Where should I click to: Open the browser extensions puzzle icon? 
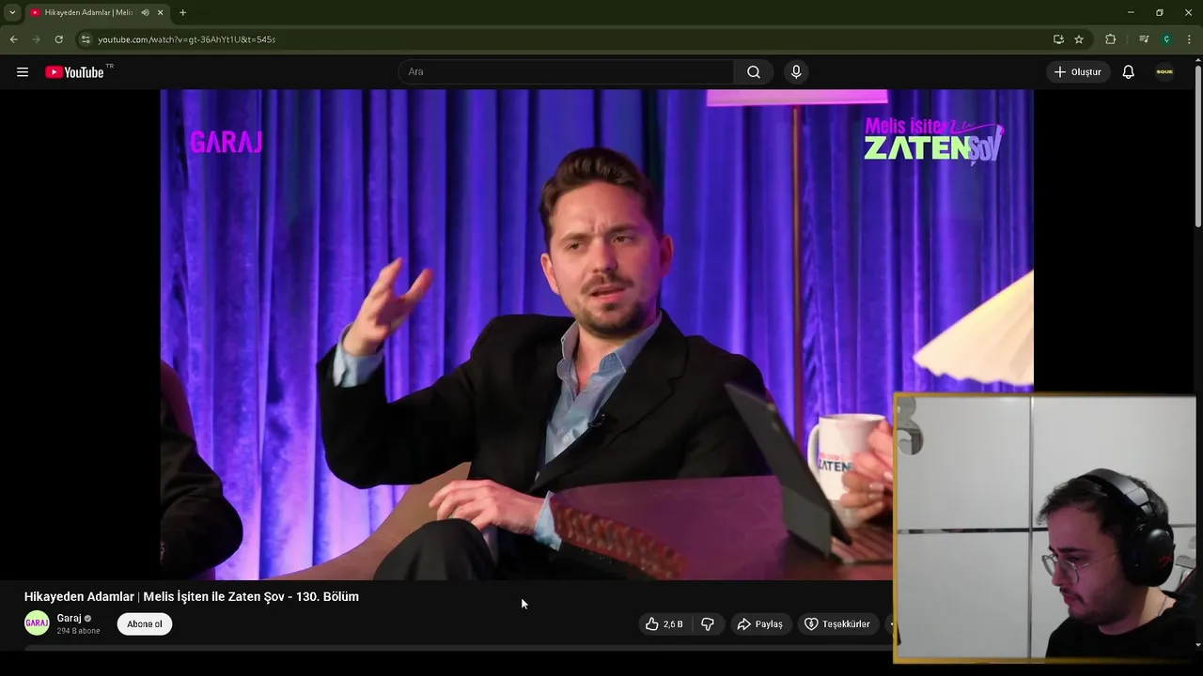coord(1111,39)
